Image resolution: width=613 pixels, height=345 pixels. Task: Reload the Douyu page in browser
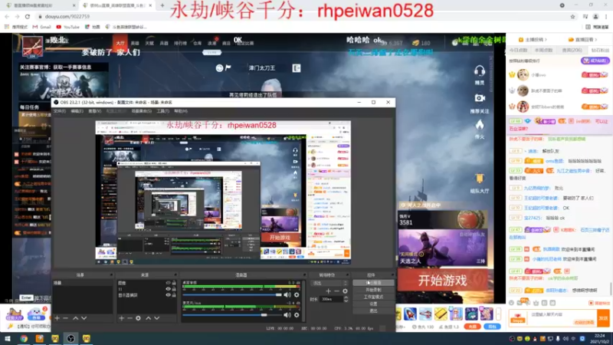point(28,16)
